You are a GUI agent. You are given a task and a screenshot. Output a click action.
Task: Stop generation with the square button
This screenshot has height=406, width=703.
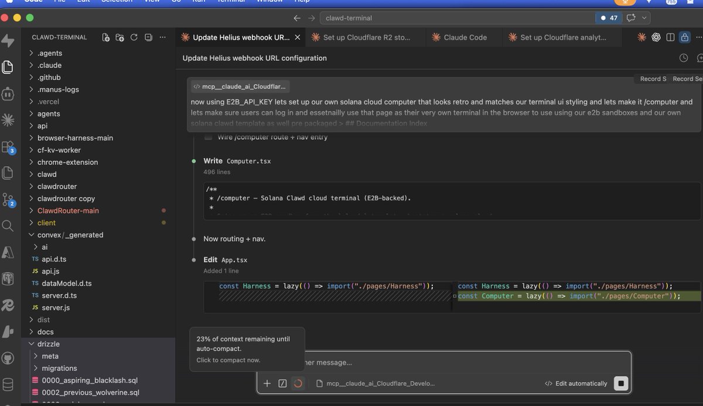coord(622,383)
